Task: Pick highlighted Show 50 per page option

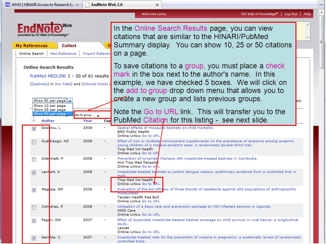Action: (x=53, y=114)
